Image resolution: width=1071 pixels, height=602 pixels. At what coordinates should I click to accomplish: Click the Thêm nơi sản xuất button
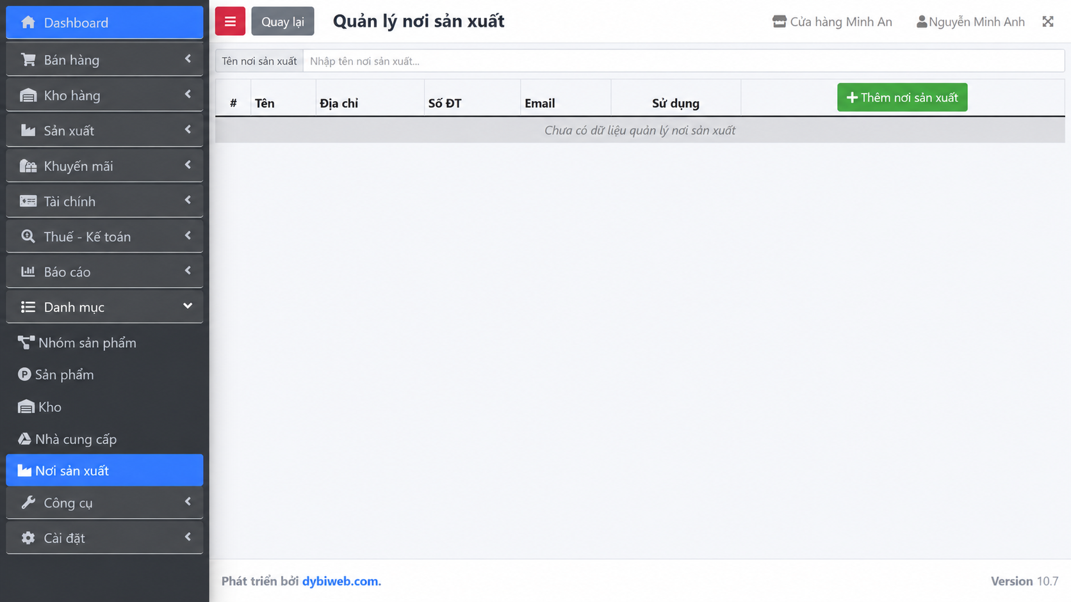(902, 97)
